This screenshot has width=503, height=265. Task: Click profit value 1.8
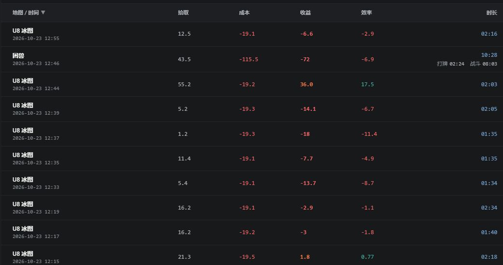point(305,257)
